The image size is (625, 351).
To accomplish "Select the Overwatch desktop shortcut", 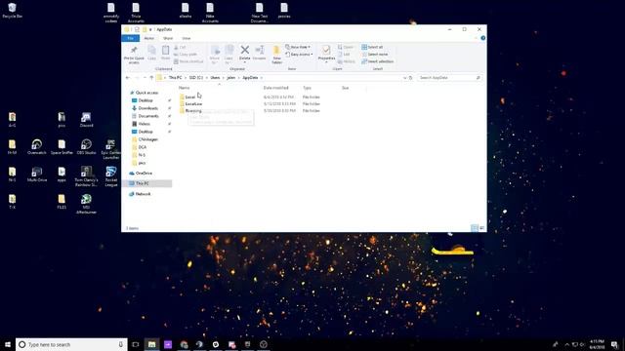I will point(37,147).
